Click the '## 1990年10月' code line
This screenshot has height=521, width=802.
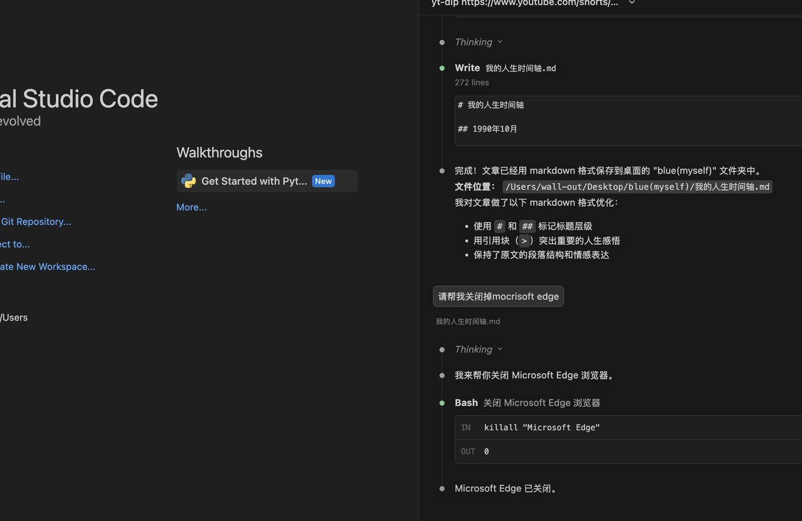[x=488, y=129]
